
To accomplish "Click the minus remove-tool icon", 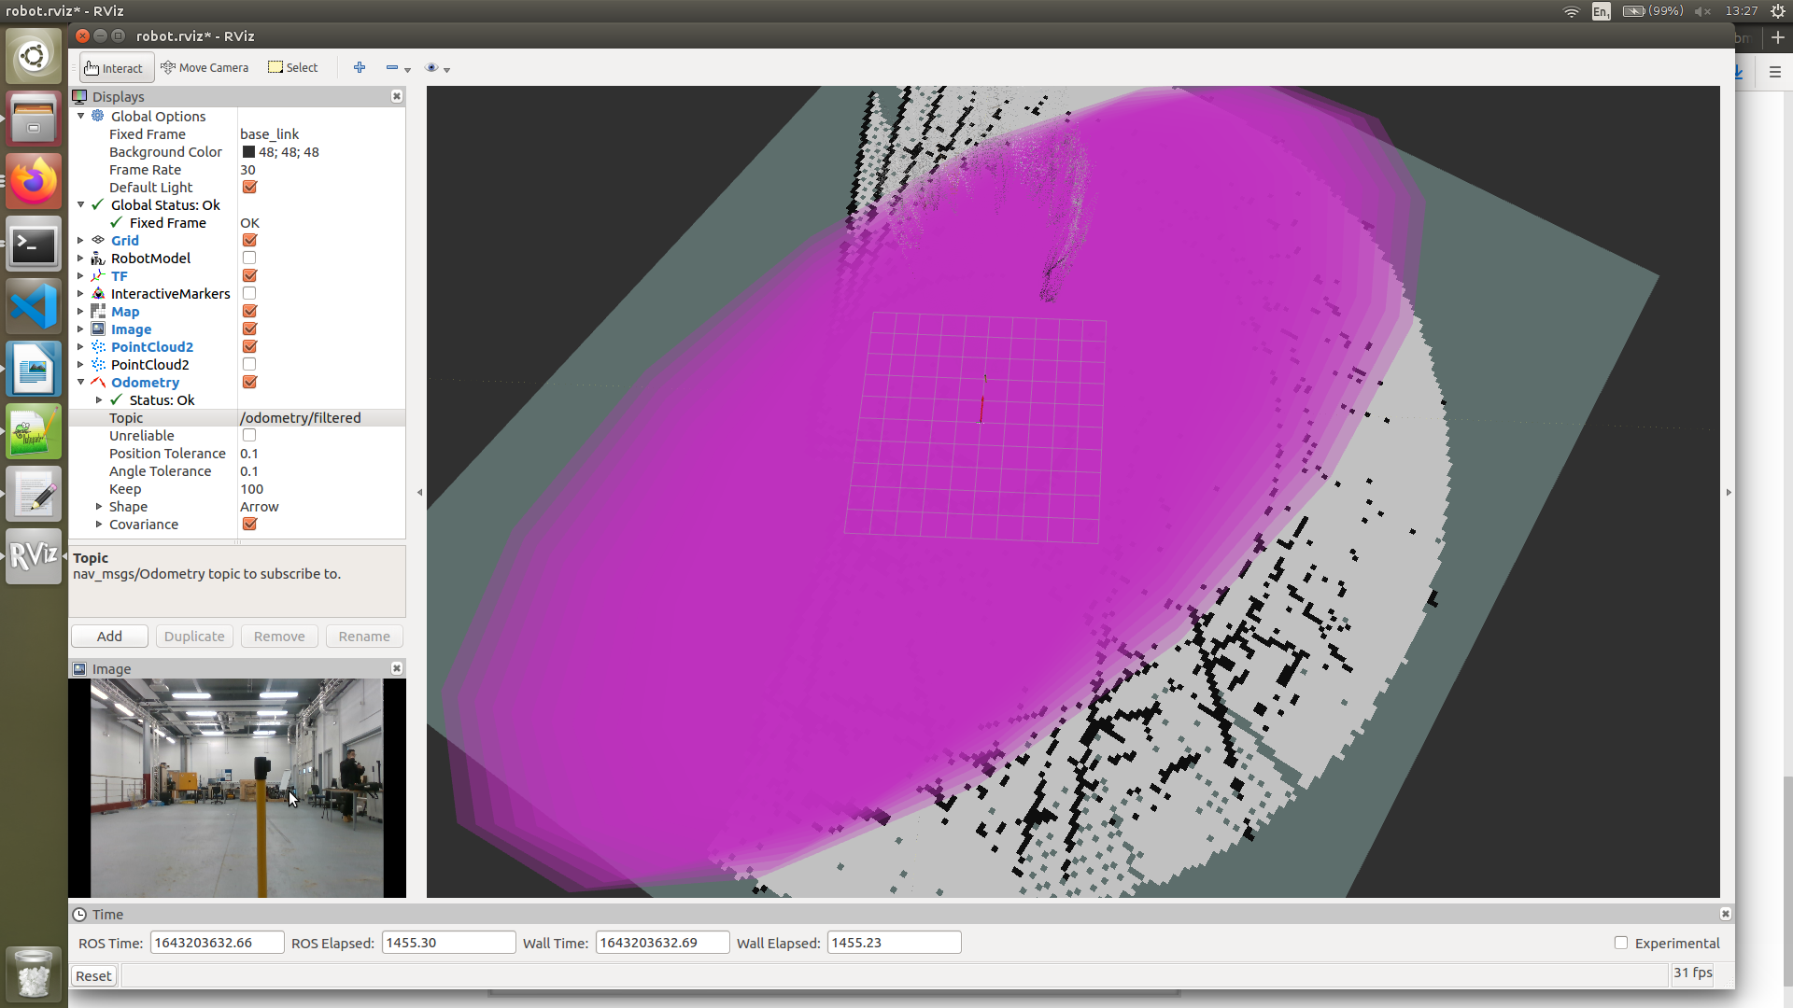I will click(392, 67).
